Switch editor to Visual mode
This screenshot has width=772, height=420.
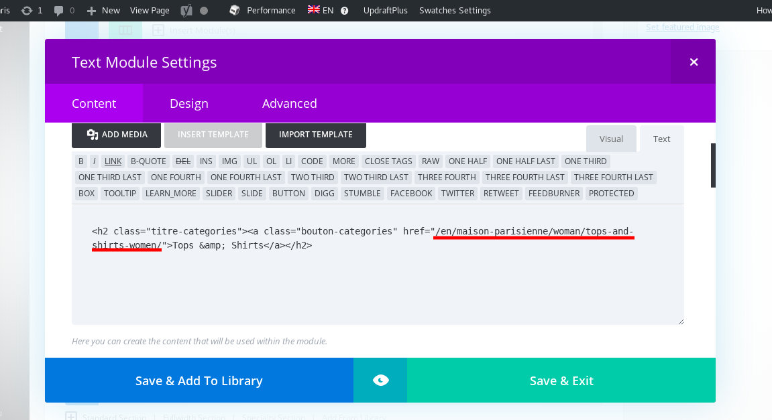611,139
